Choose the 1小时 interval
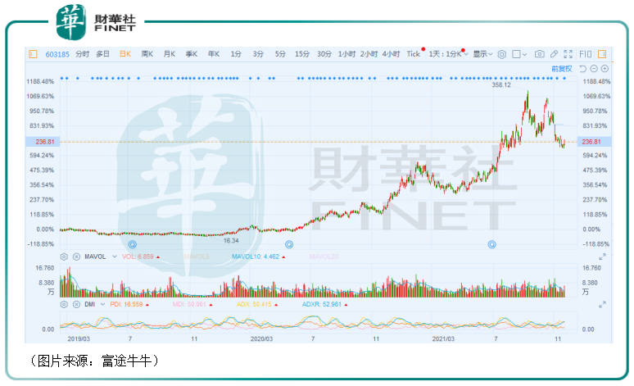The image size is (634, 386). pyautogui.click(x=346, y=54)
